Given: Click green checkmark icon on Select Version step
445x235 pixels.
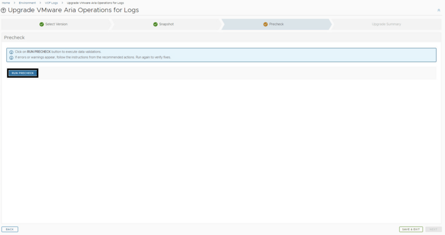Looking at the screenshot, I should click(x=42, y=24).
